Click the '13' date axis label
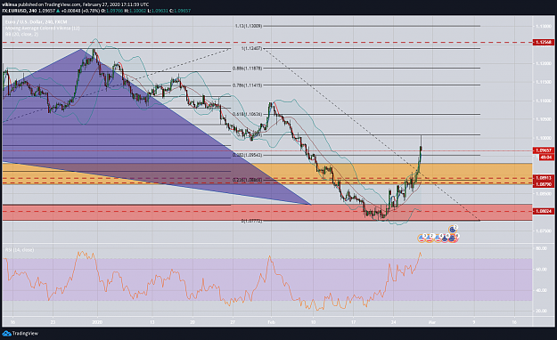557x340 pixels. (x=152, y=322)
